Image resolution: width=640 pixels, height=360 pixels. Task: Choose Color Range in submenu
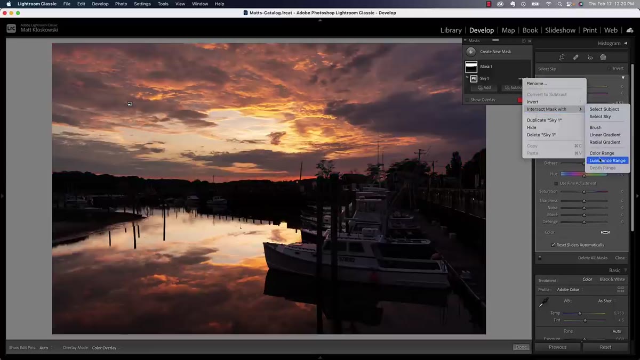click(x=602, y=153)
